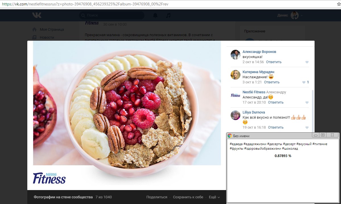
Task: Open Новости in the sidebar
Action: pyautogui.click(x=47, y=37)
